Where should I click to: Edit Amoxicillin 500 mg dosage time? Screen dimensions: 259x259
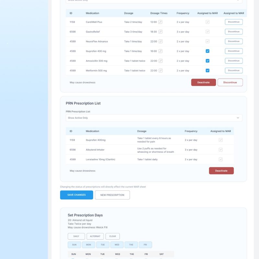pyautogui.click(x=161, y=61)
